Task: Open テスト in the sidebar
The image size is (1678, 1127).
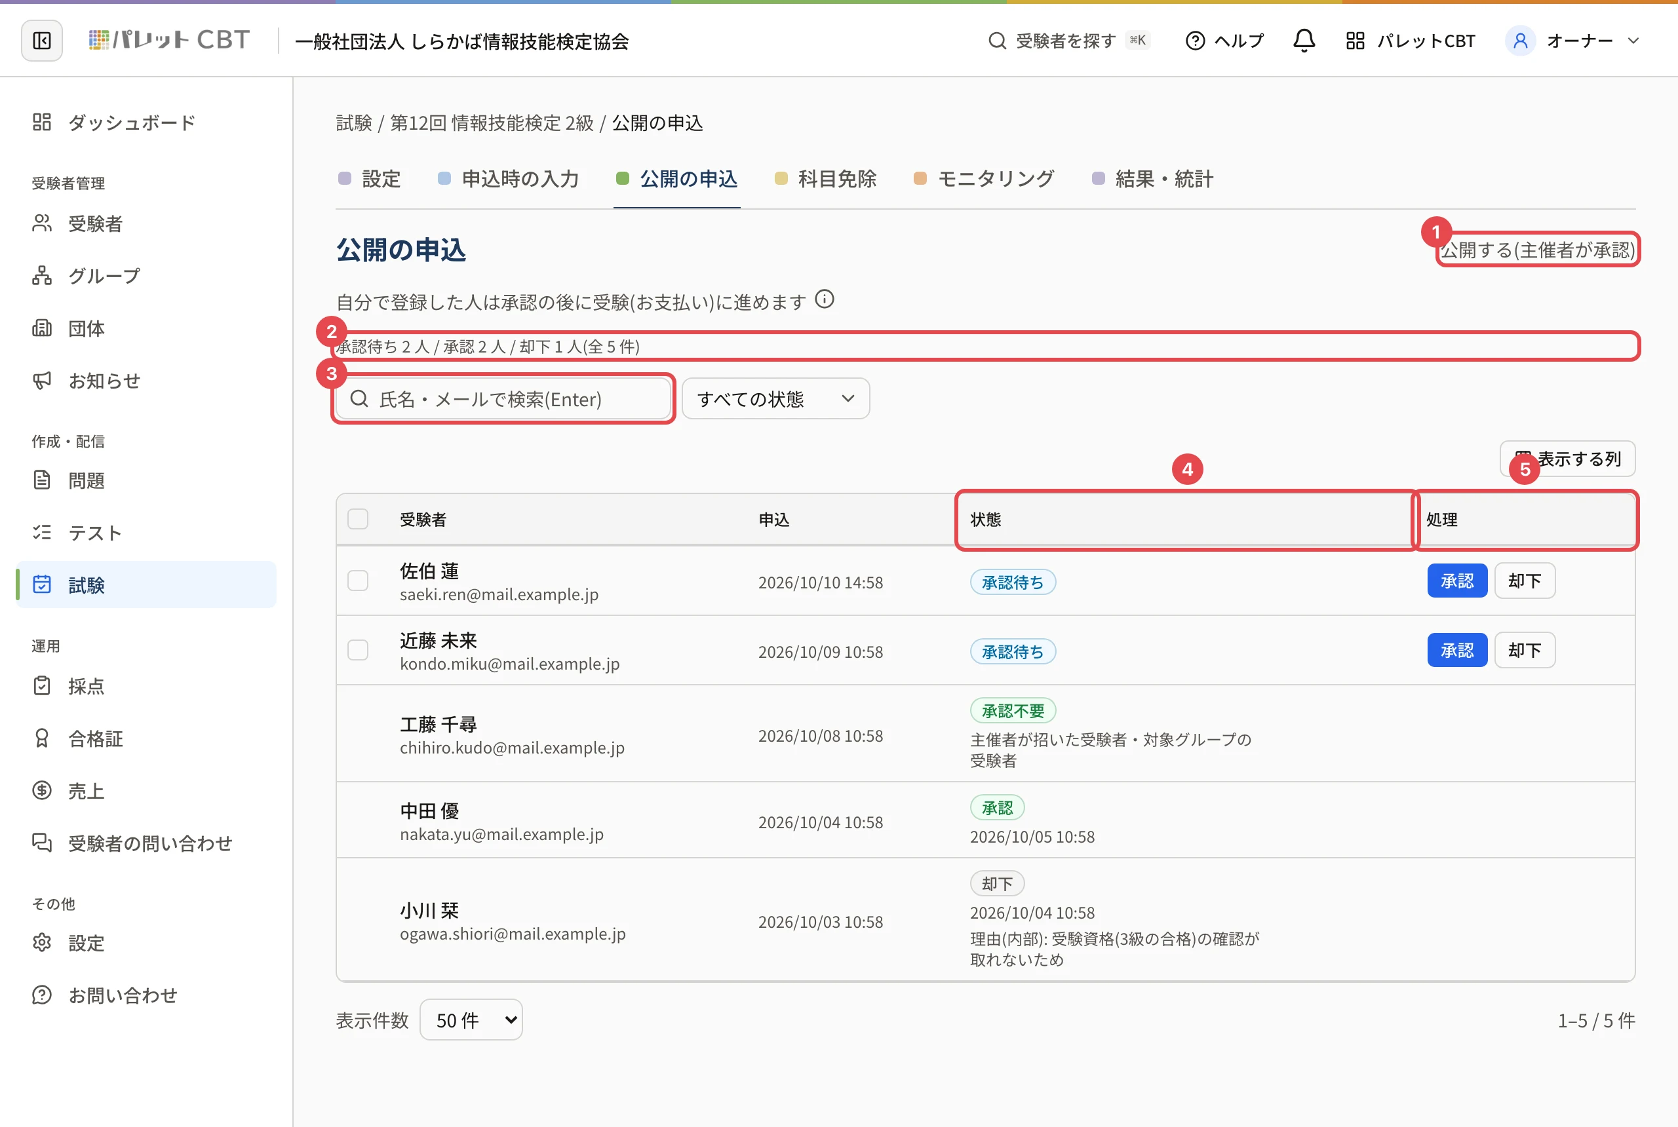Action: 146,533
